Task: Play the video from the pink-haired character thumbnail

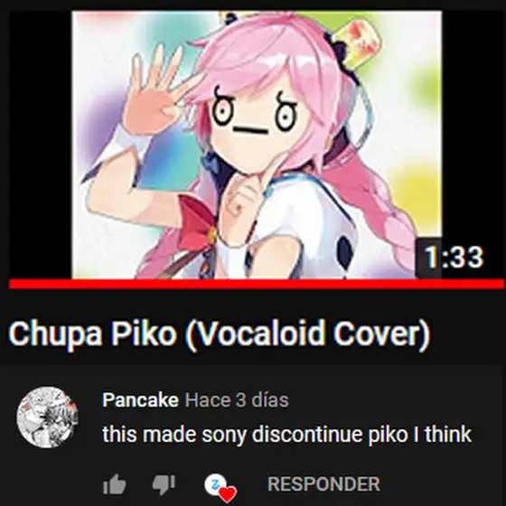Action: coord(257,145)
